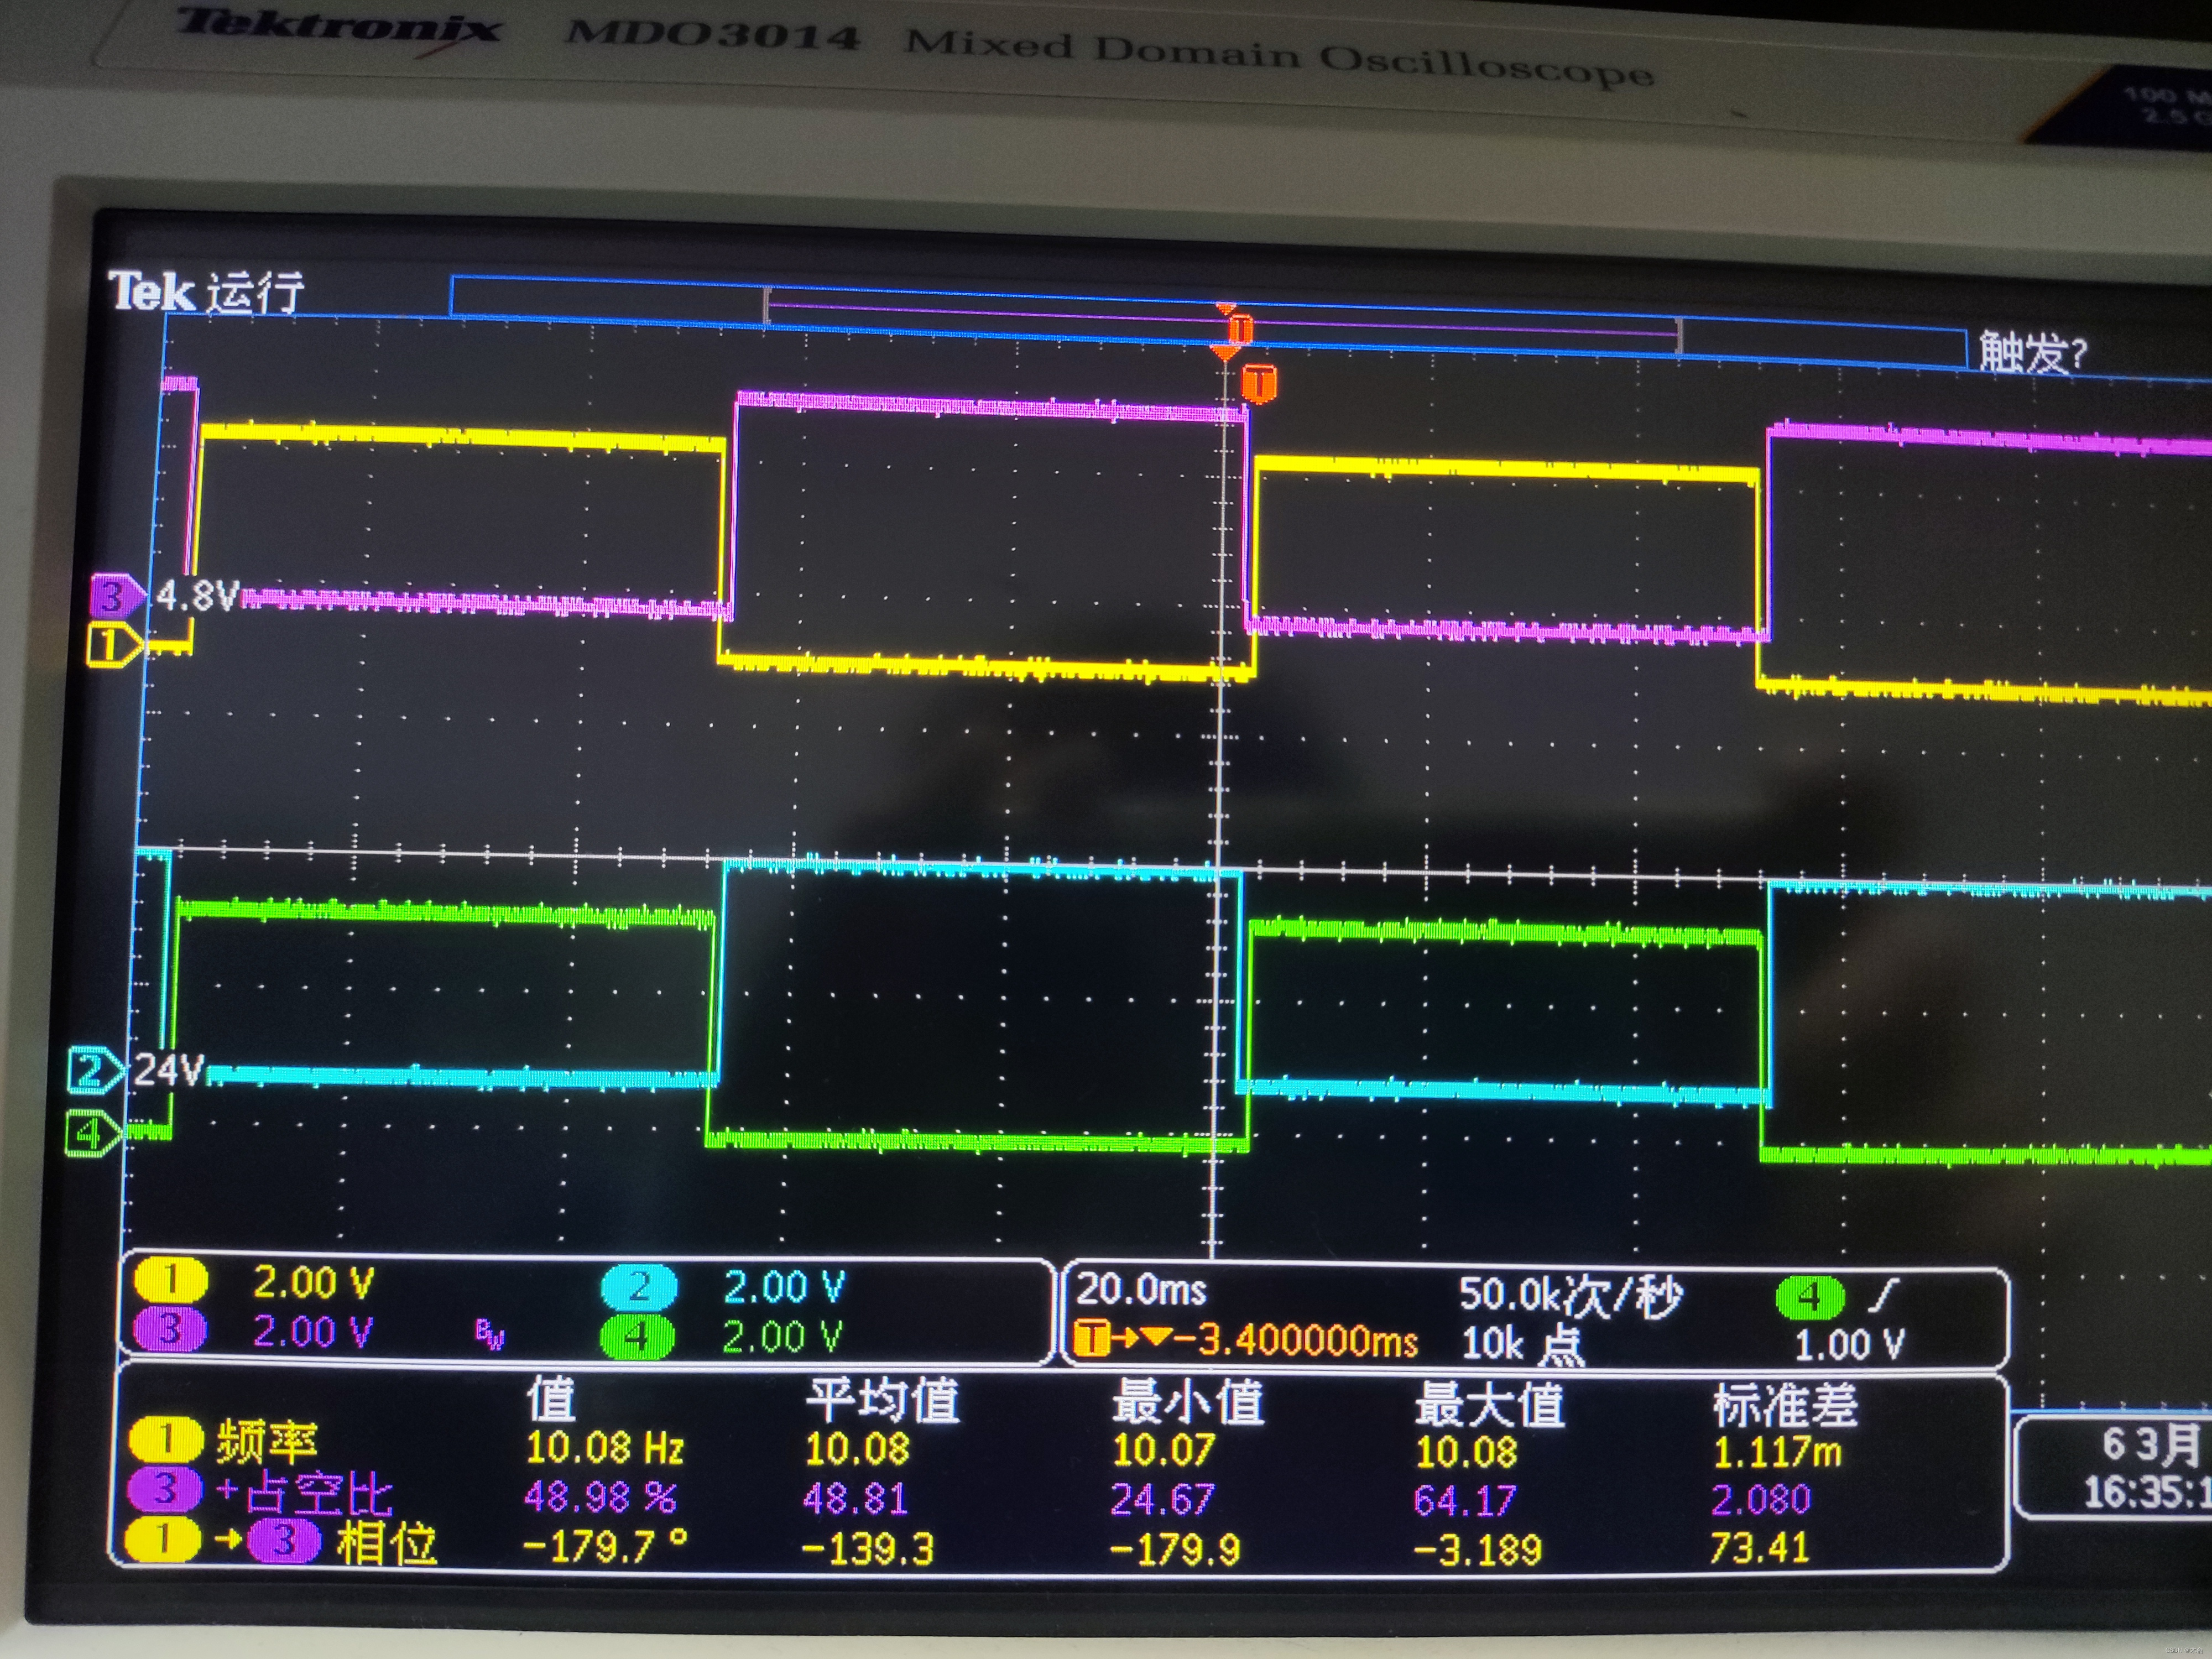
Task: Select yellow channel 1 scale badge
Action: click(x=171, y=1280)
